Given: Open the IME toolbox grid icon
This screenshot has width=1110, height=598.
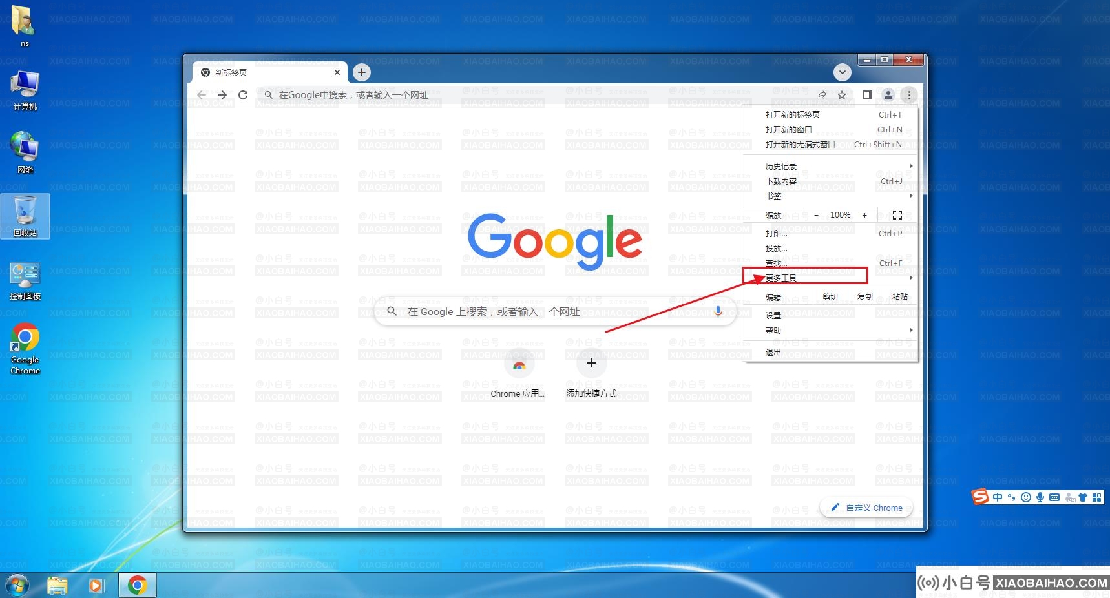Looking at the screenshot, I should click(x=1096, y=497).
